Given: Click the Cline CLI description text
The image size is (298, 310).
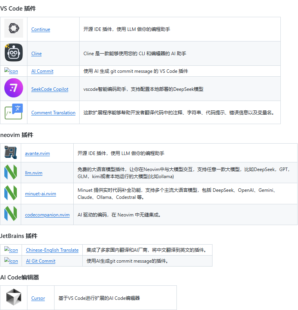Looking at the screenshot, I should click(x=135, y=54).
